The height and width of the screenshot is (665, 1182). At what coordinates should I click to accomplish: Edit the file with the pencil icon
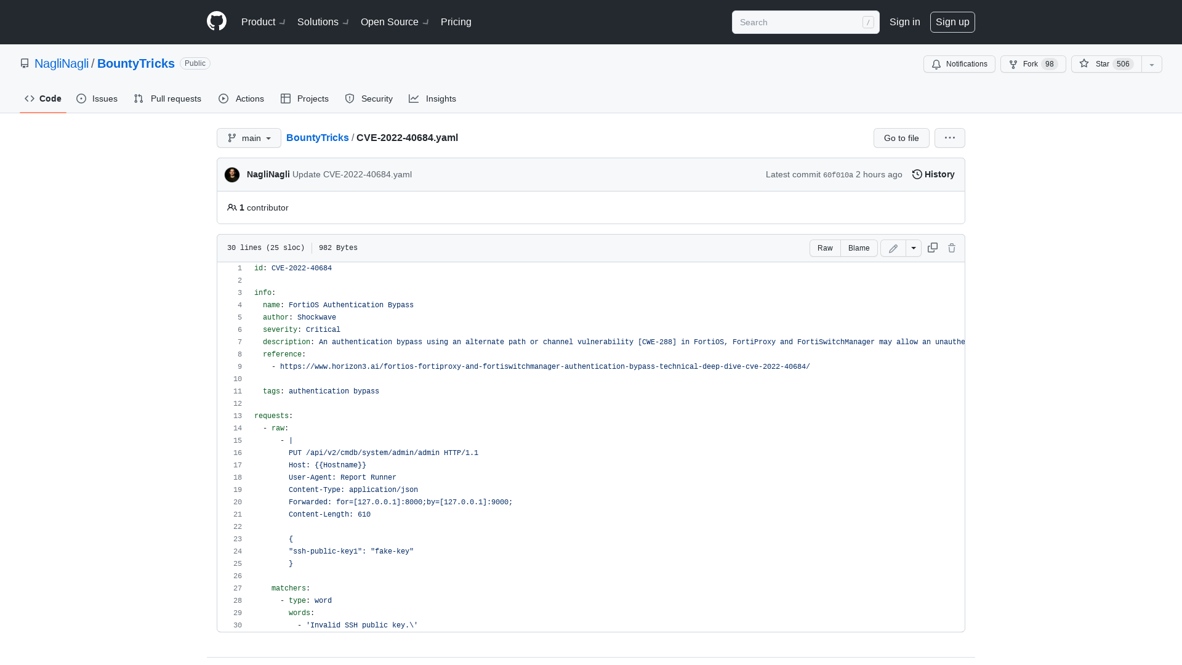893,248
